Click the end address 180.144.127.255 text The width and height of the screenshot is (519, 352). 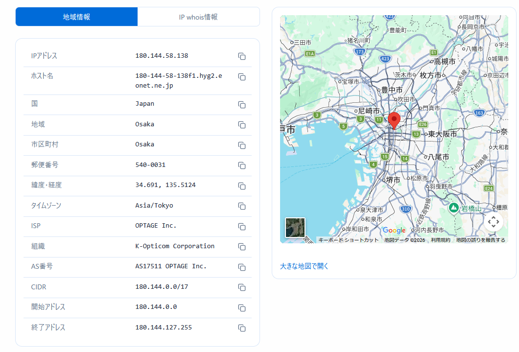(x=164, y=328)
